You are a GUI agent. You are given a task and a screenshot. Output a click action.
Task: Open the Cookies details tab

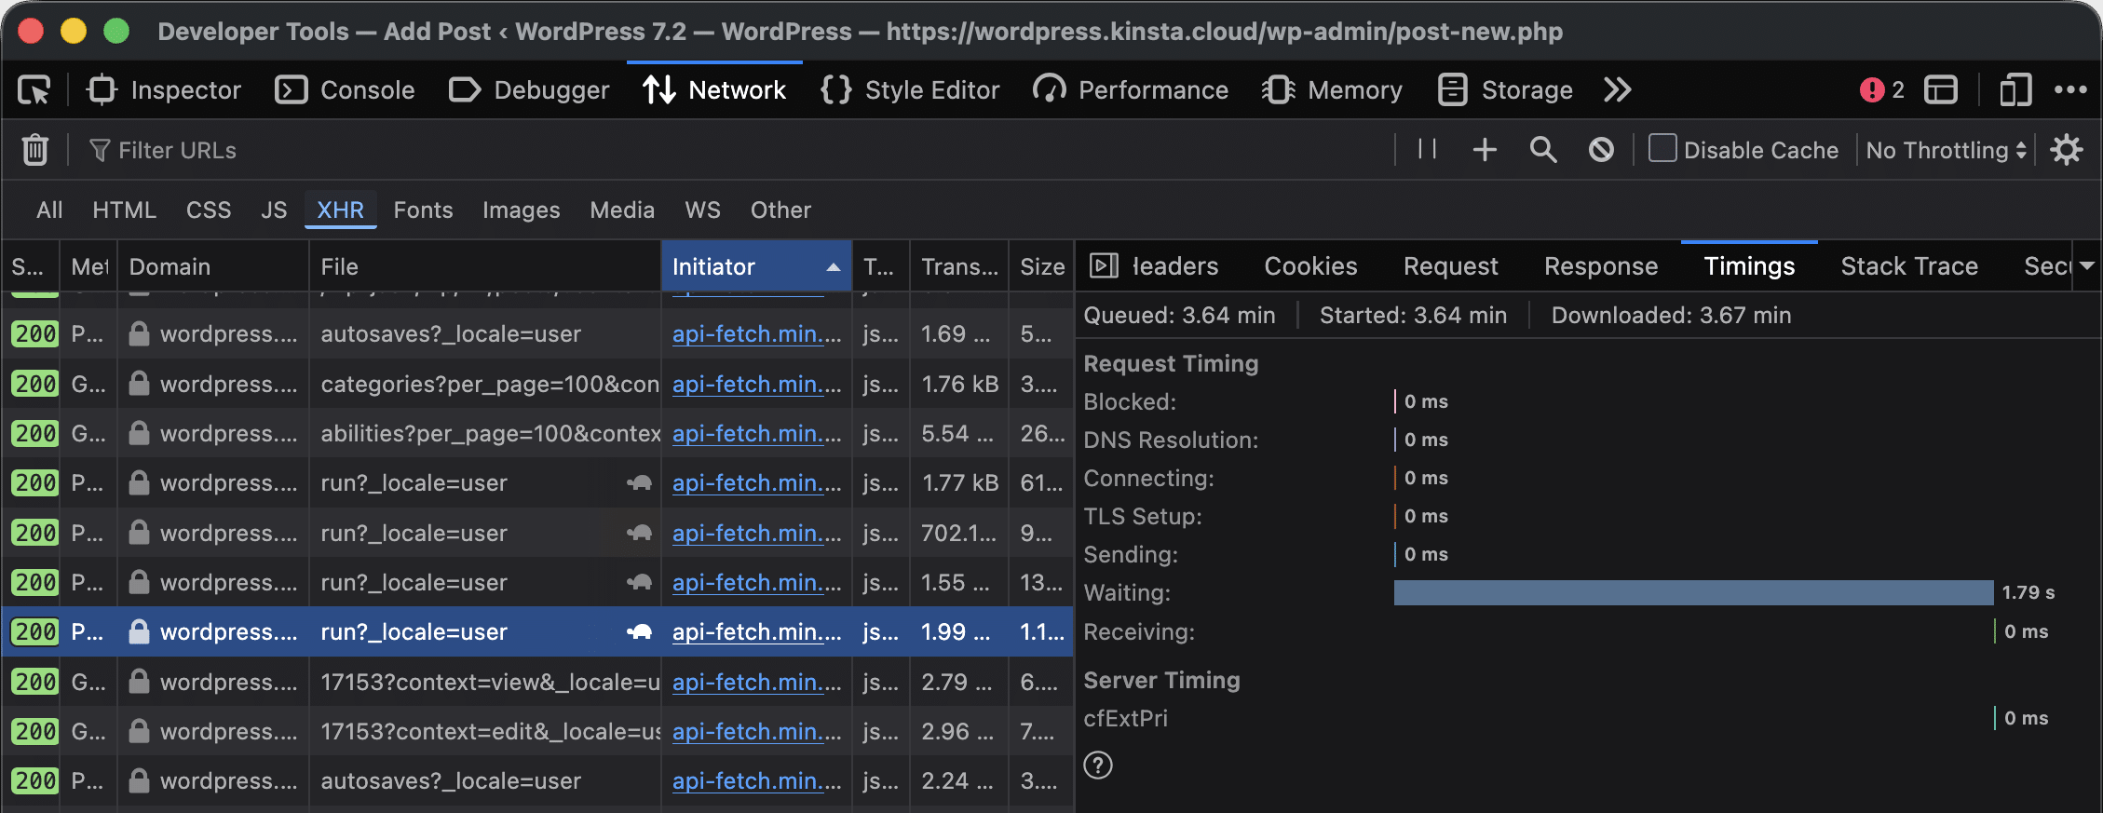pyautogui.click(x=1310, y=266)
